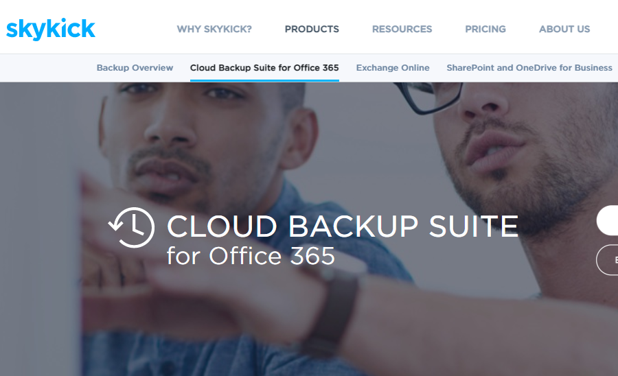Open the About Us menu

(x=564, y=29)
